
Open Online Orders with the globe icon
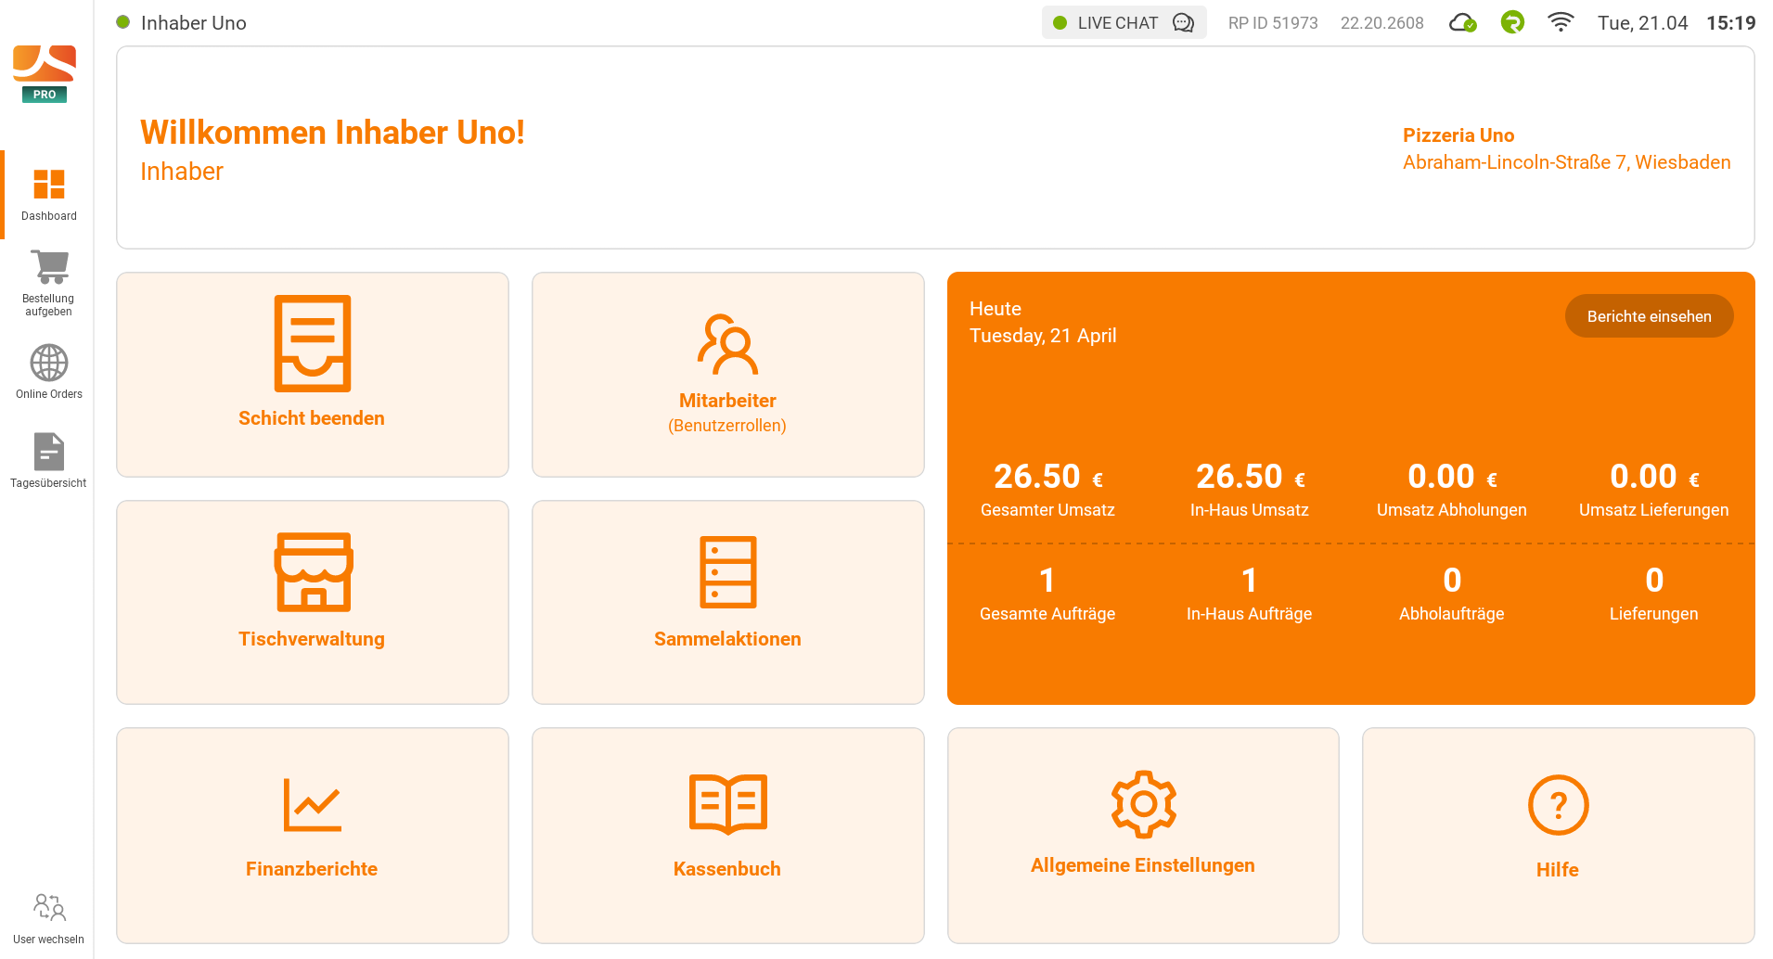(x=48, y=369)
